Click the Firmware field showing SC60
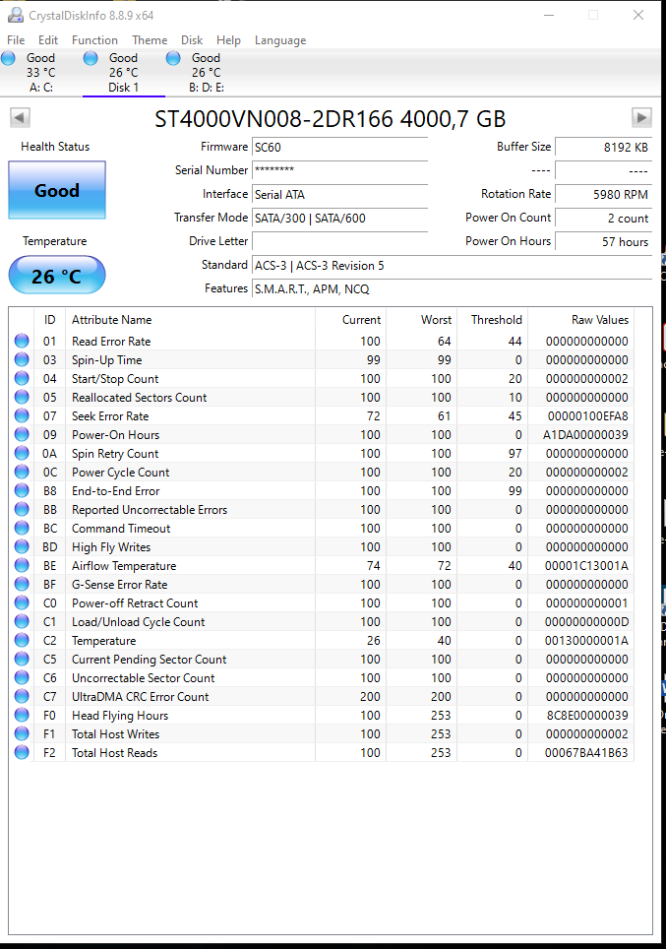This screenshot has width=666, height=949. [x=340, y=147]
